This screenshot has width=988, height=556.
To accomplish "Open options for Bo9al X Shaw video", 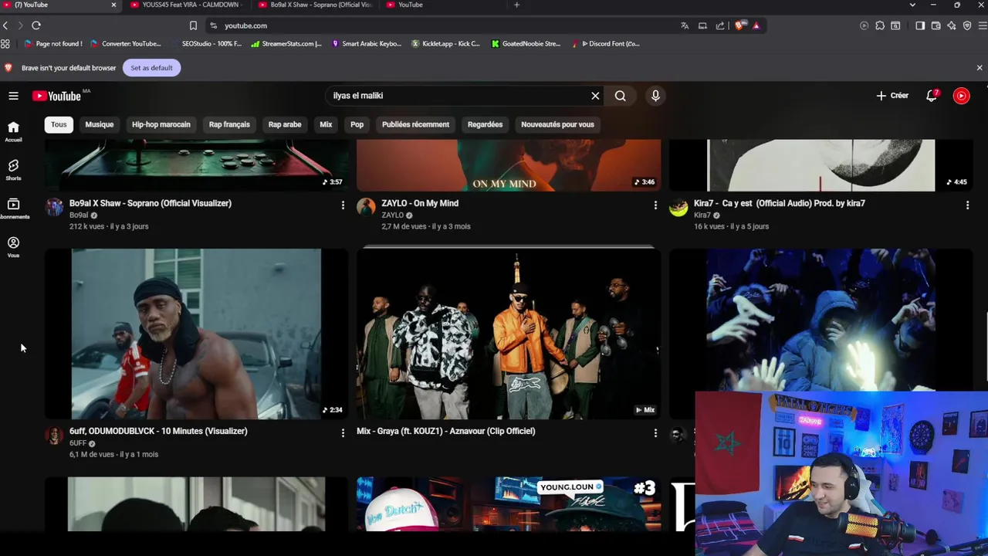I will click(343, 205).
